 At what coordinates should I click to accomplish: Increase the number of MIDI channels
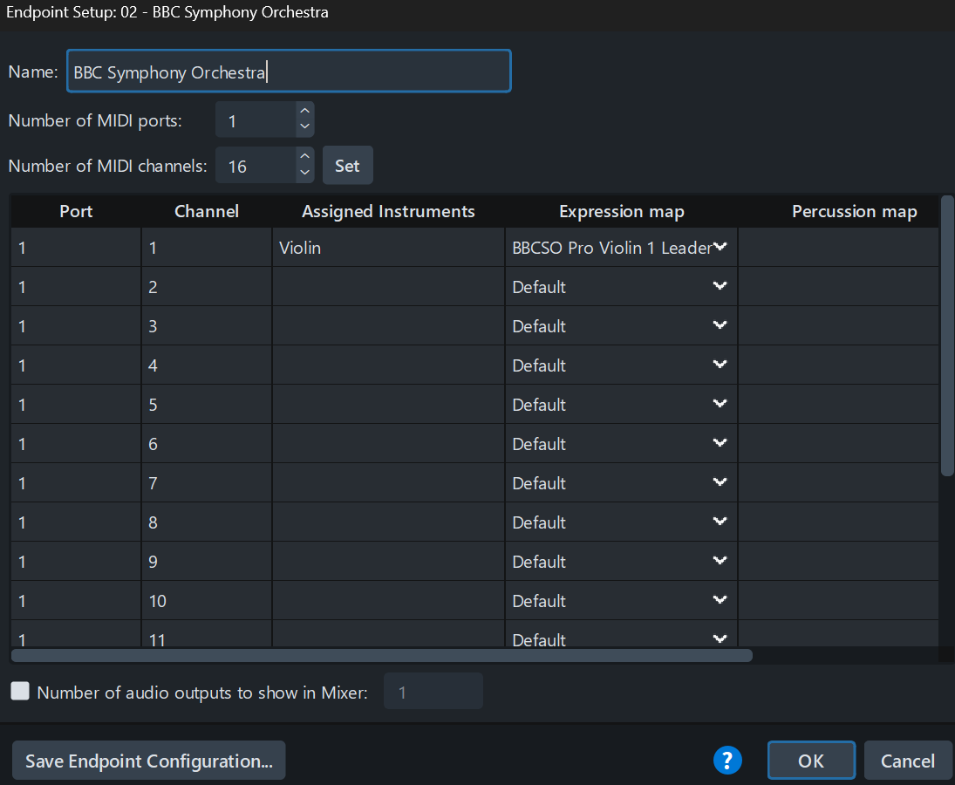[305, 156]
